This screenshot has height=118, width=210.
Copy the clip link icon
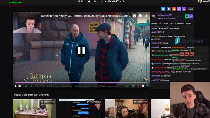pyautogui.click(x=184, y=9)
